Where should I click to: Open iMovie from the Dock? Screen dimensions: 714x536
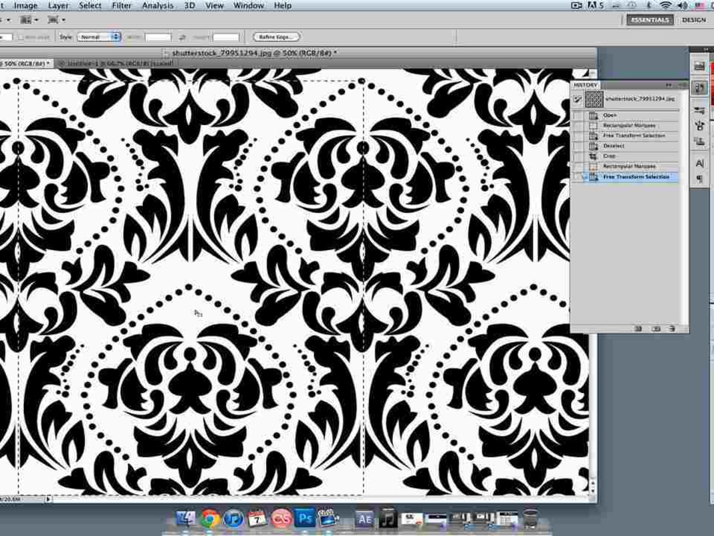pos(328,519)
